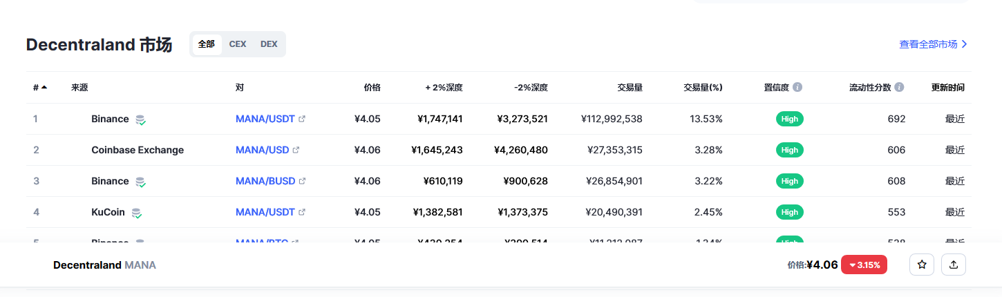Click the info icon beside 置信度
Image resolution: width=1002 pixels, height=297 pixels.
[x=797, y=88]
